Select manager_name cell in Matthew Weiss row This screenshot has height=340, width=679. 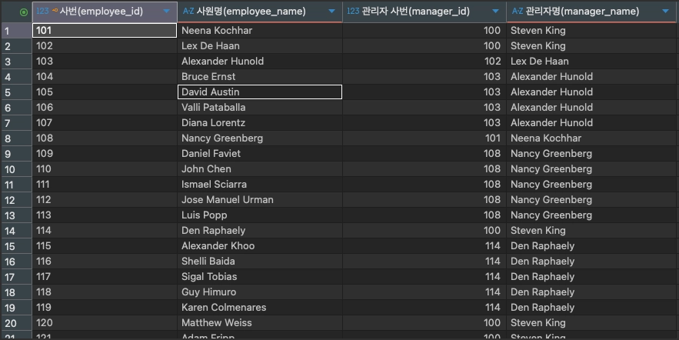593,322
